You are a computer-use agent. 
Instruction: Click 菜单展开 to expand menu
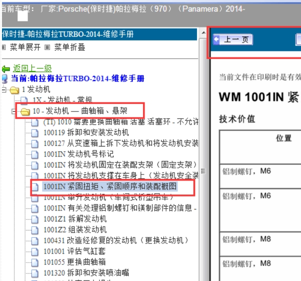coord(25,47)
